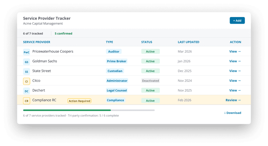Image resolution: width=268 pixels, height=146 pixels.
Task: Click the Action Required badge
Action: [x=80, y=101]
